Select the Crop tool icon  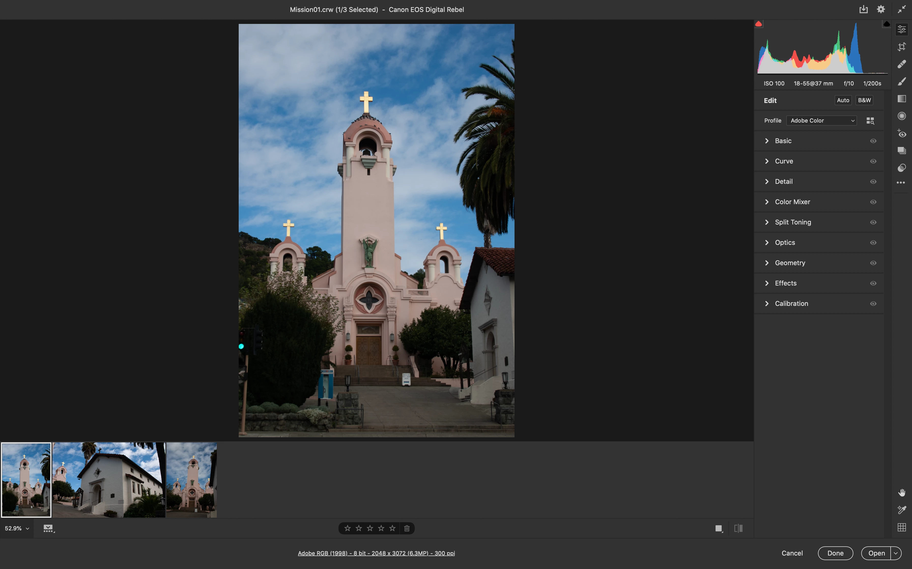[x=902, y=47]
